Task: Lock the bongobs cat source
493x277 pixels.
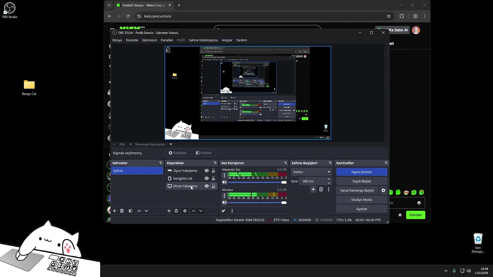Action: (213, 179)
